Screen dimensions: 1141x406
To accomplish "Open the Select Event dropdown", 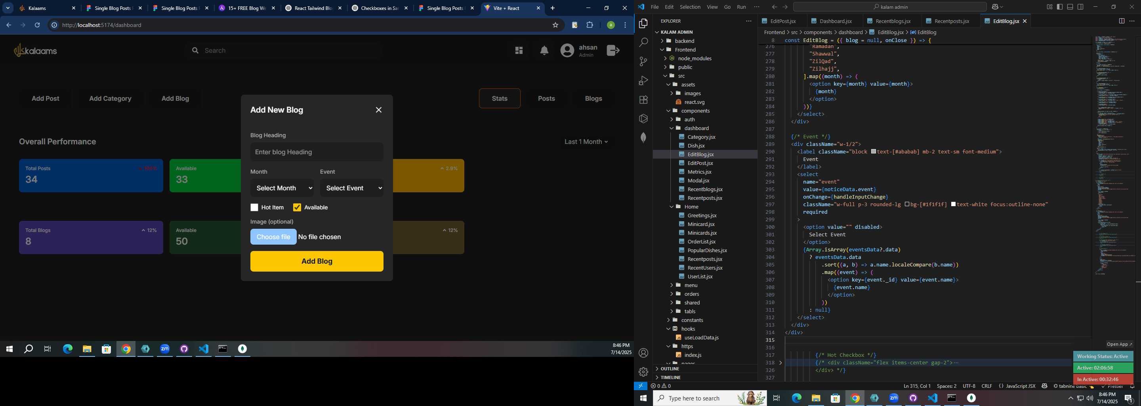I will click(x=352, y=188).
